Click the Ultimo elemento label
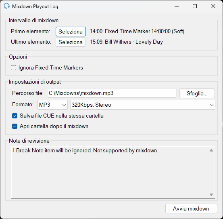223x219 pixels. (31, 42)
